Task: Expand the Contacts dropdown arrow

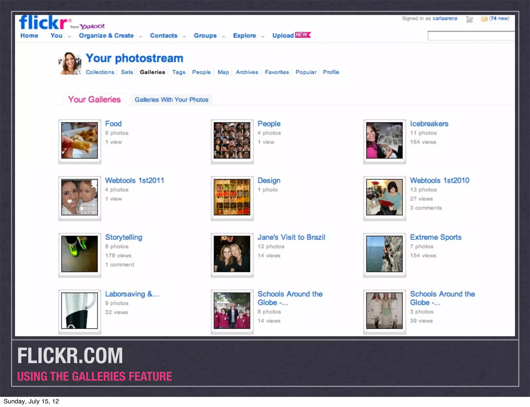Action: (x=184, y=37)
